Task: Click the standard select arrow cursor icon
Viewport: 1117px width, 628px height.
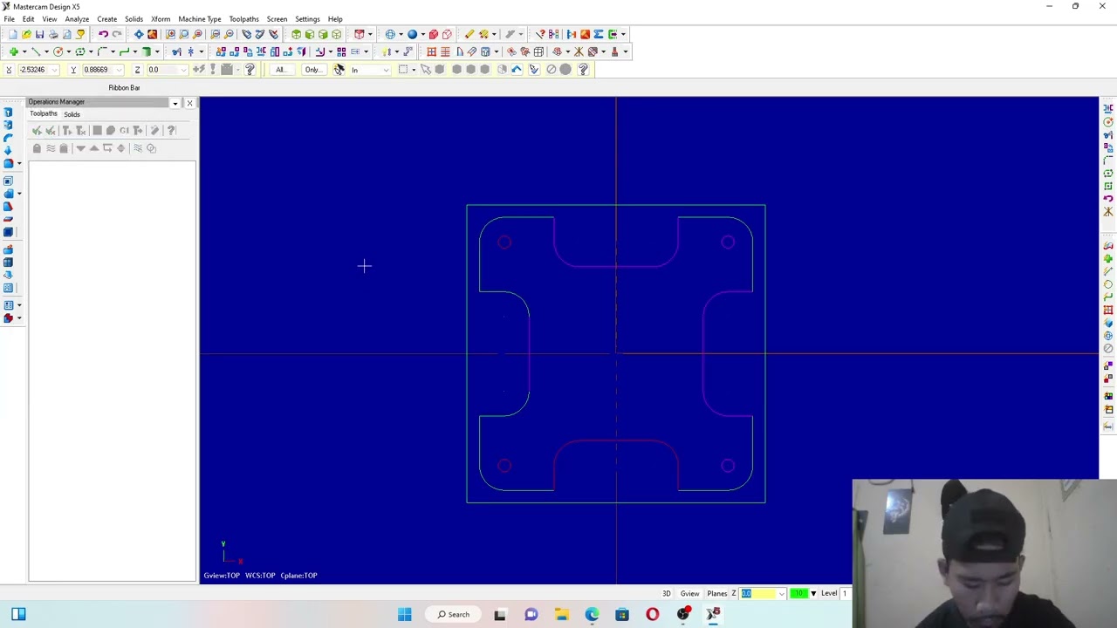Action: (426, 69)
